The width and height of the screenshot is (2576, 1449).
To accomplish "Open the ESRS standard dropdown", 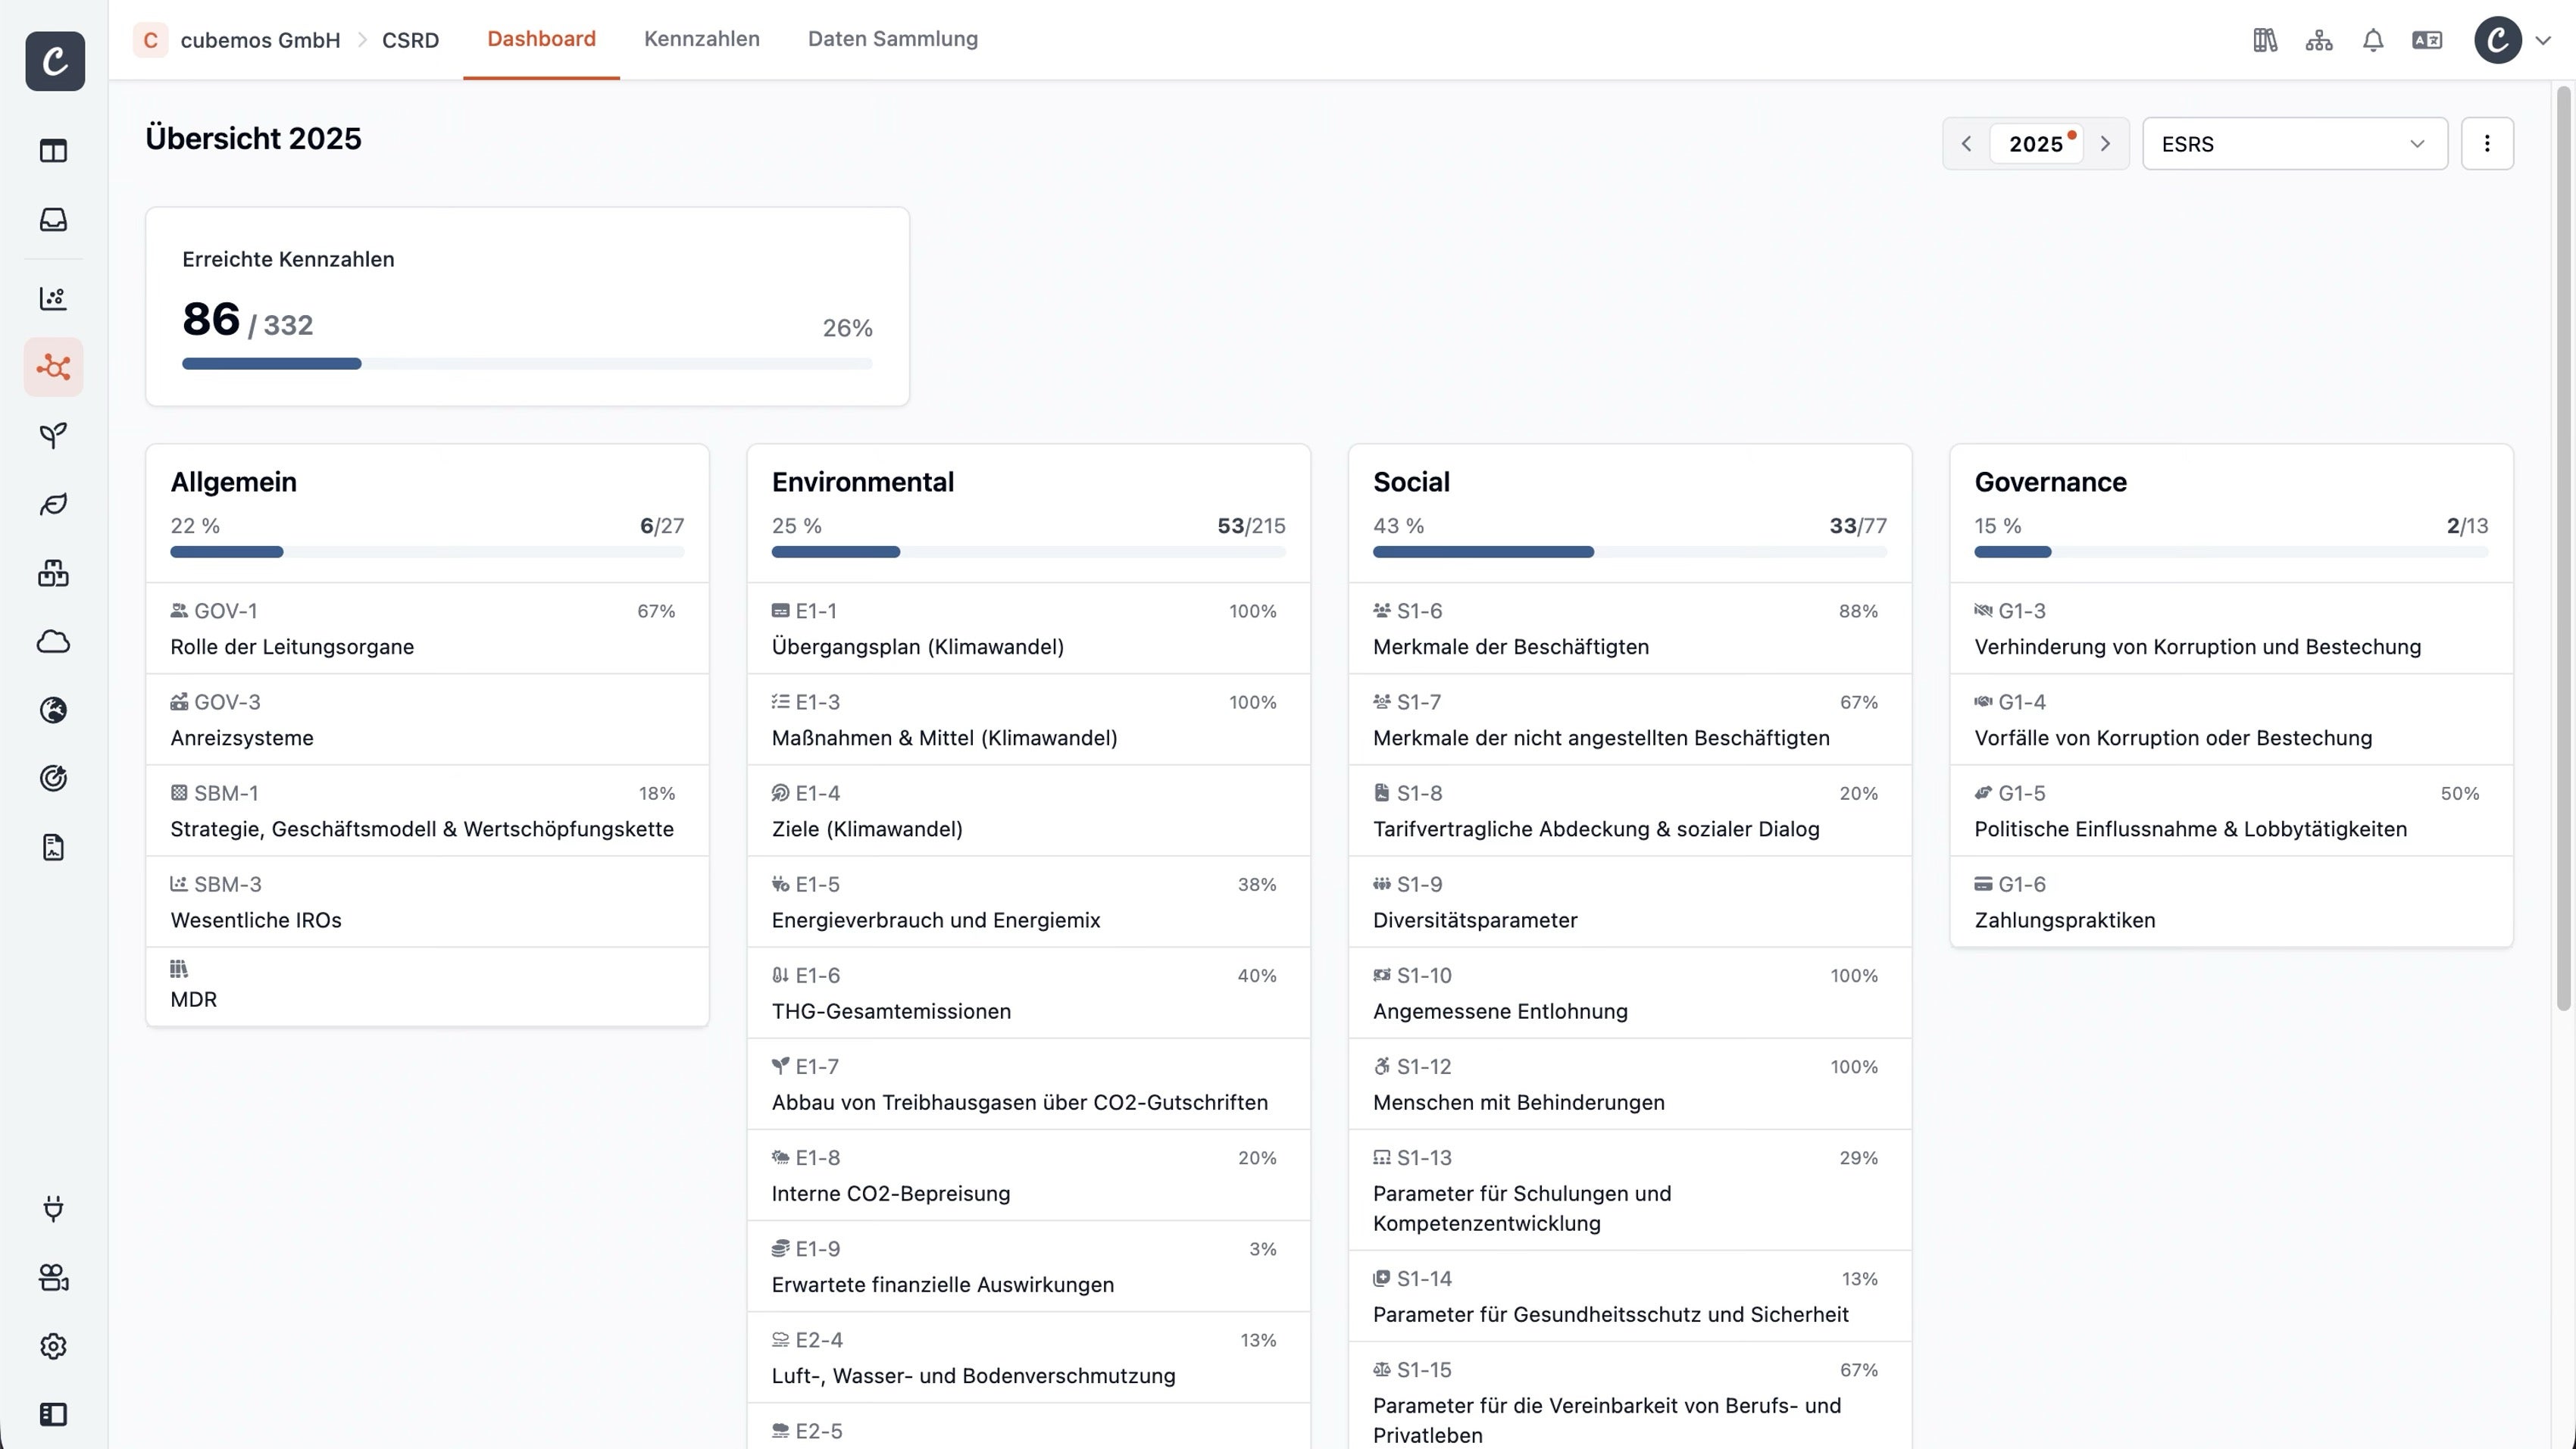I will [2294, 143].
